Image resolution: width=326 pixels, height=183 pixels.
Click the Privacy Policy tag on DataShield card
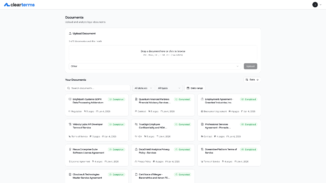coord(143,162)
